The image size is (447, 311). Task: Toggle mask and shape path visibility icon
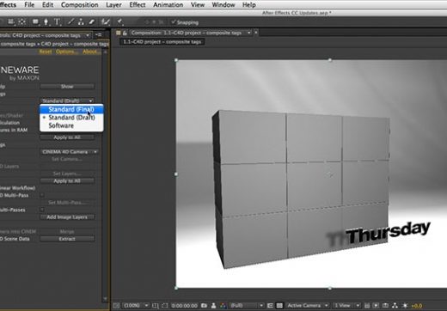[x=165, y=306]
